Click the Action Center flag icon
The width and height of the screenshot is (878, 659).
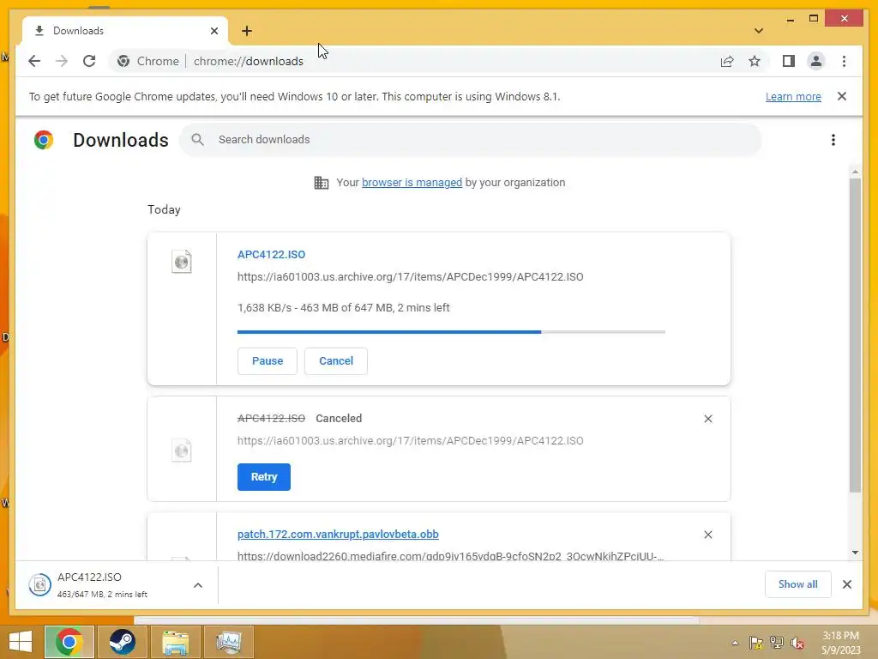[x=755, y=643]
